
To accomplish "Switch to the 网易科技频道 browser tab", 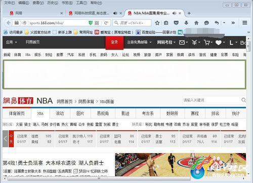I will [92, 13].
